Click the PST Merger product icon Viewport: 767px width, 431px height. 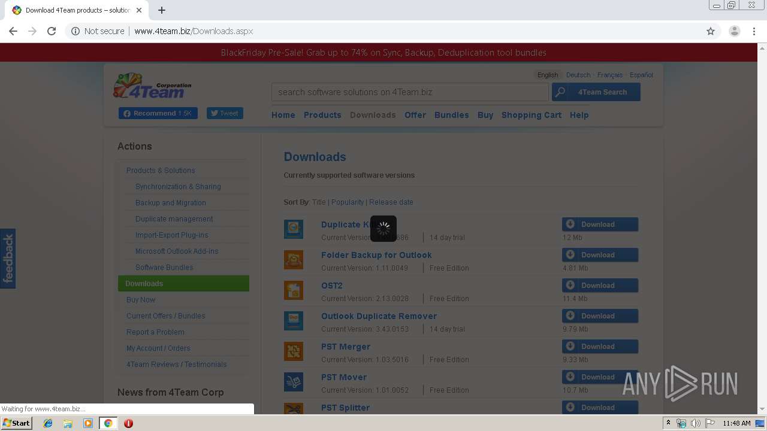[x=294, y=351]
